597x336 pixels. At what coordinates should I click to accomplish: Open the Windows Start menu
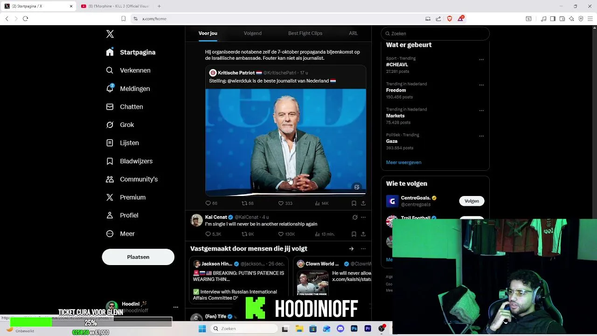point(202,329)
